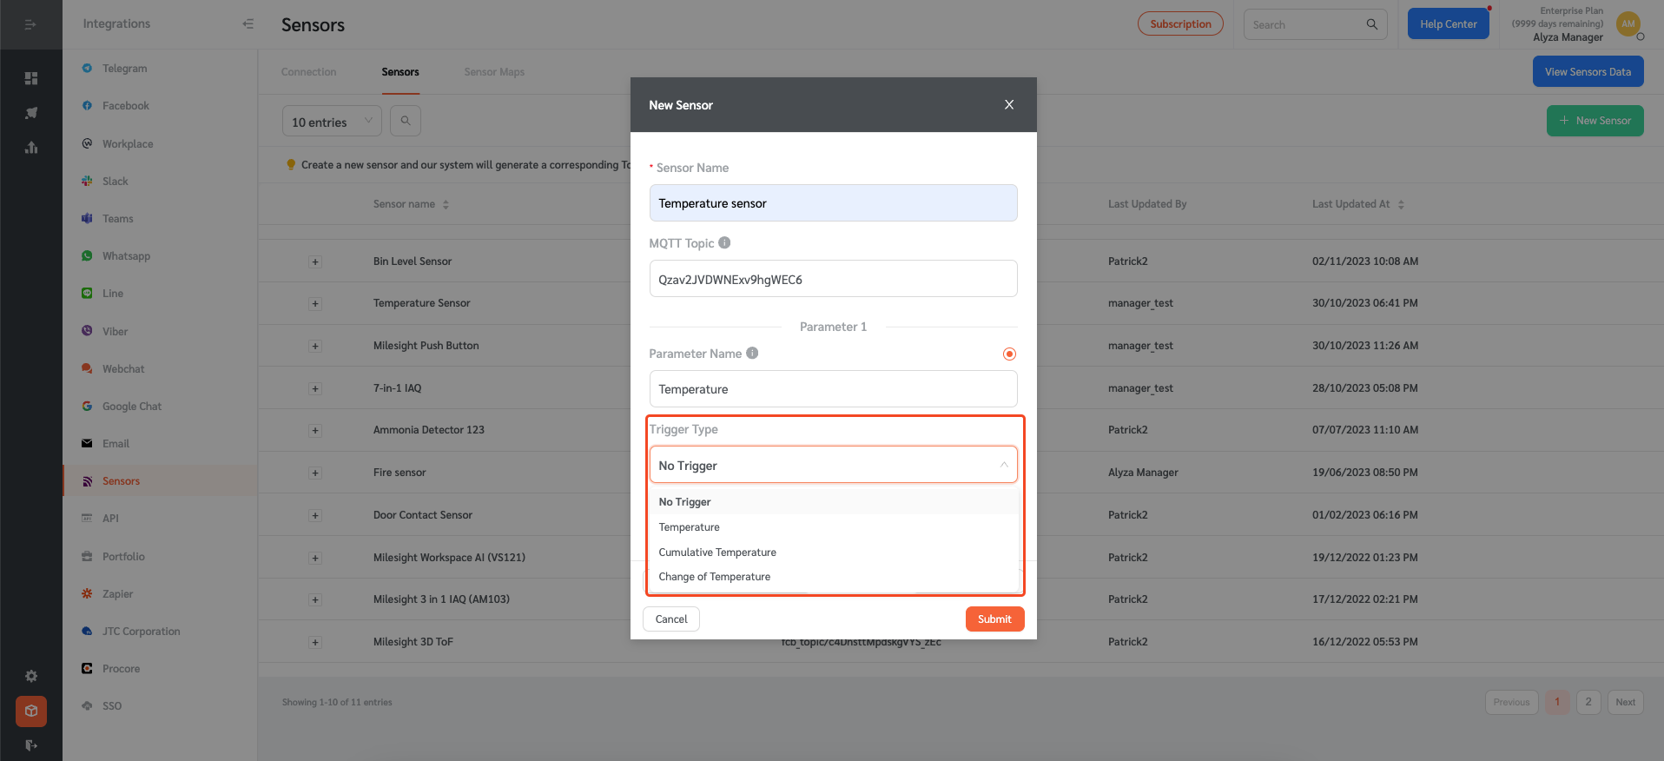Screen dimensions: 1664x761
Task: Click the MQTT Topic input field
Action: [833, 279]
